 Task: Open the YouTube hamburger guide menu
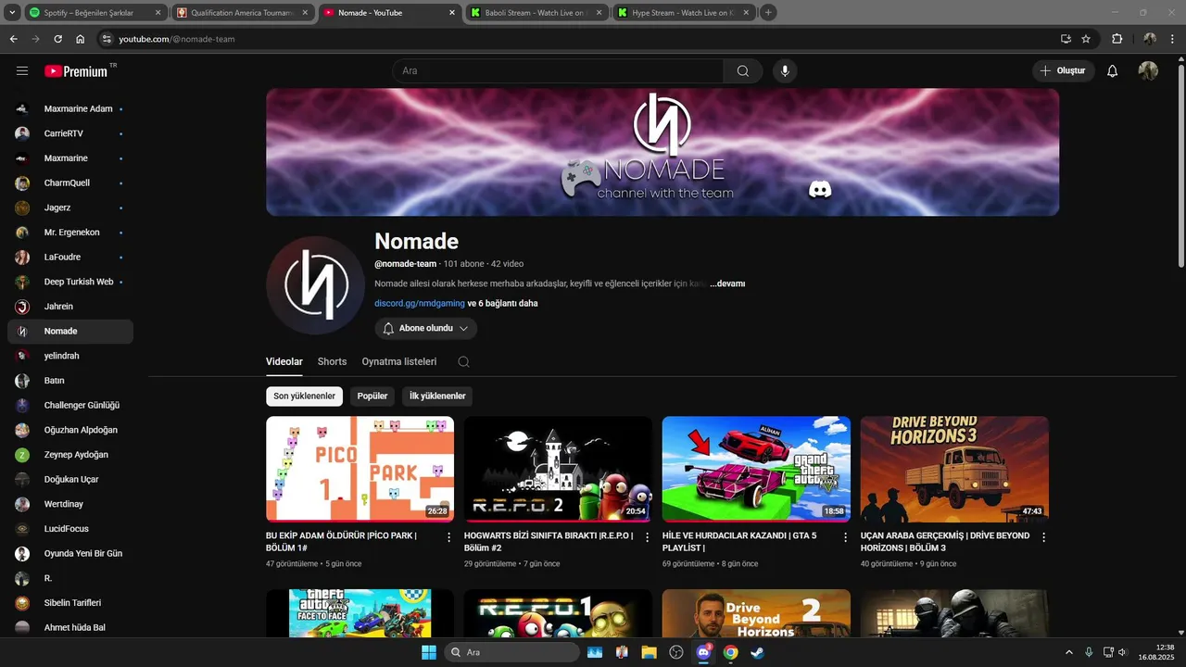(x=22, y=70)
